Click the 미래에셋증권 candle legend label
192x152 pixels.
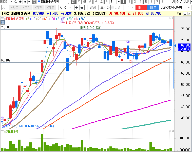click(x=14, y=19)
